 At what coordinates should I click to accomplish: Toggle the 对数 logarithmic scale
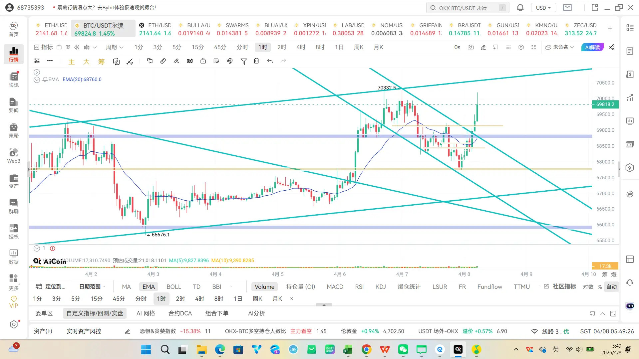588,287
